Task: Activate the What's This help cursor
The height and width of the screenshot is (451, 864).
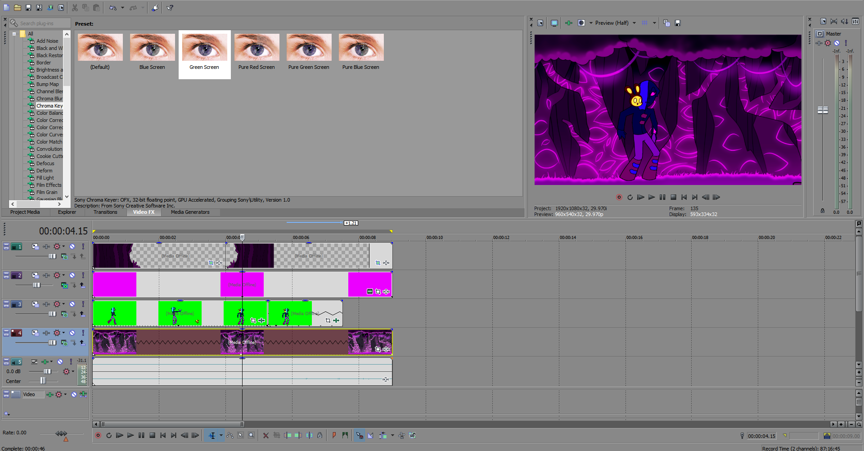Action: 170,8
